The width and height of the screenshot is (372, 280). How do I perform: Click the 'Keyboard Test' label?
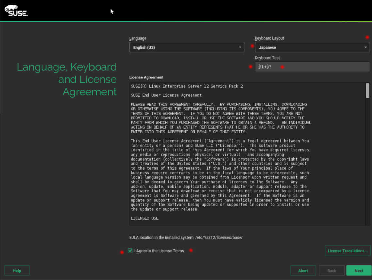click(x=267, y=58)
